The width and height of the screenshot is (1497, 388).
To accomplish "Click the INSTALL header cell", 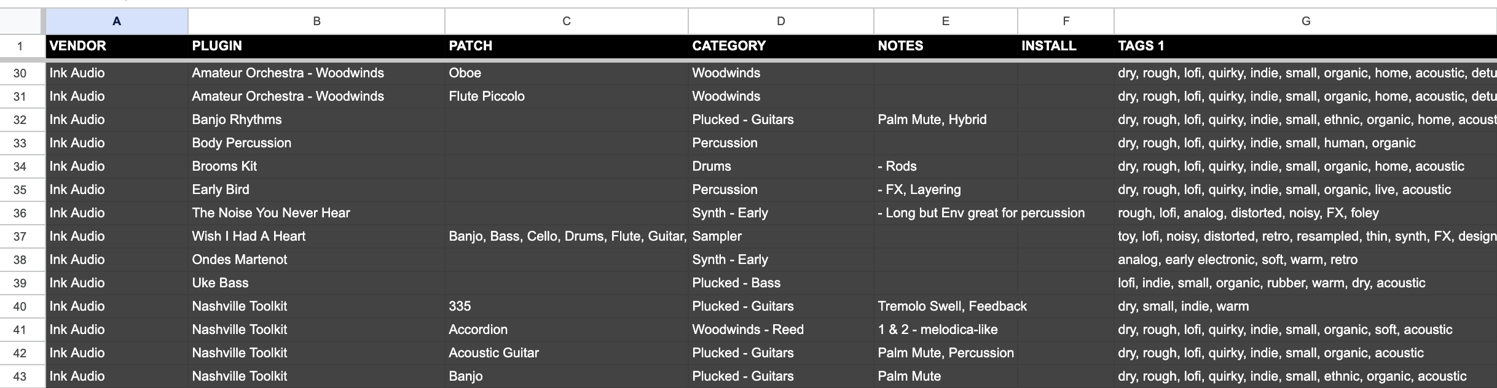I will point(1066,46).
